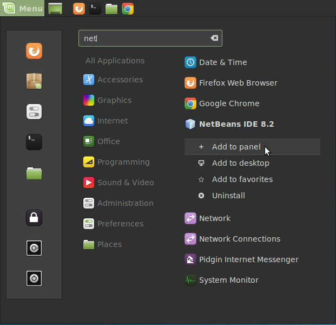
Task: Show All Applications category
Action: pyautogui.click(x=115, y=61)
